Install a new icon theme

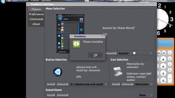tap(116, 84)
